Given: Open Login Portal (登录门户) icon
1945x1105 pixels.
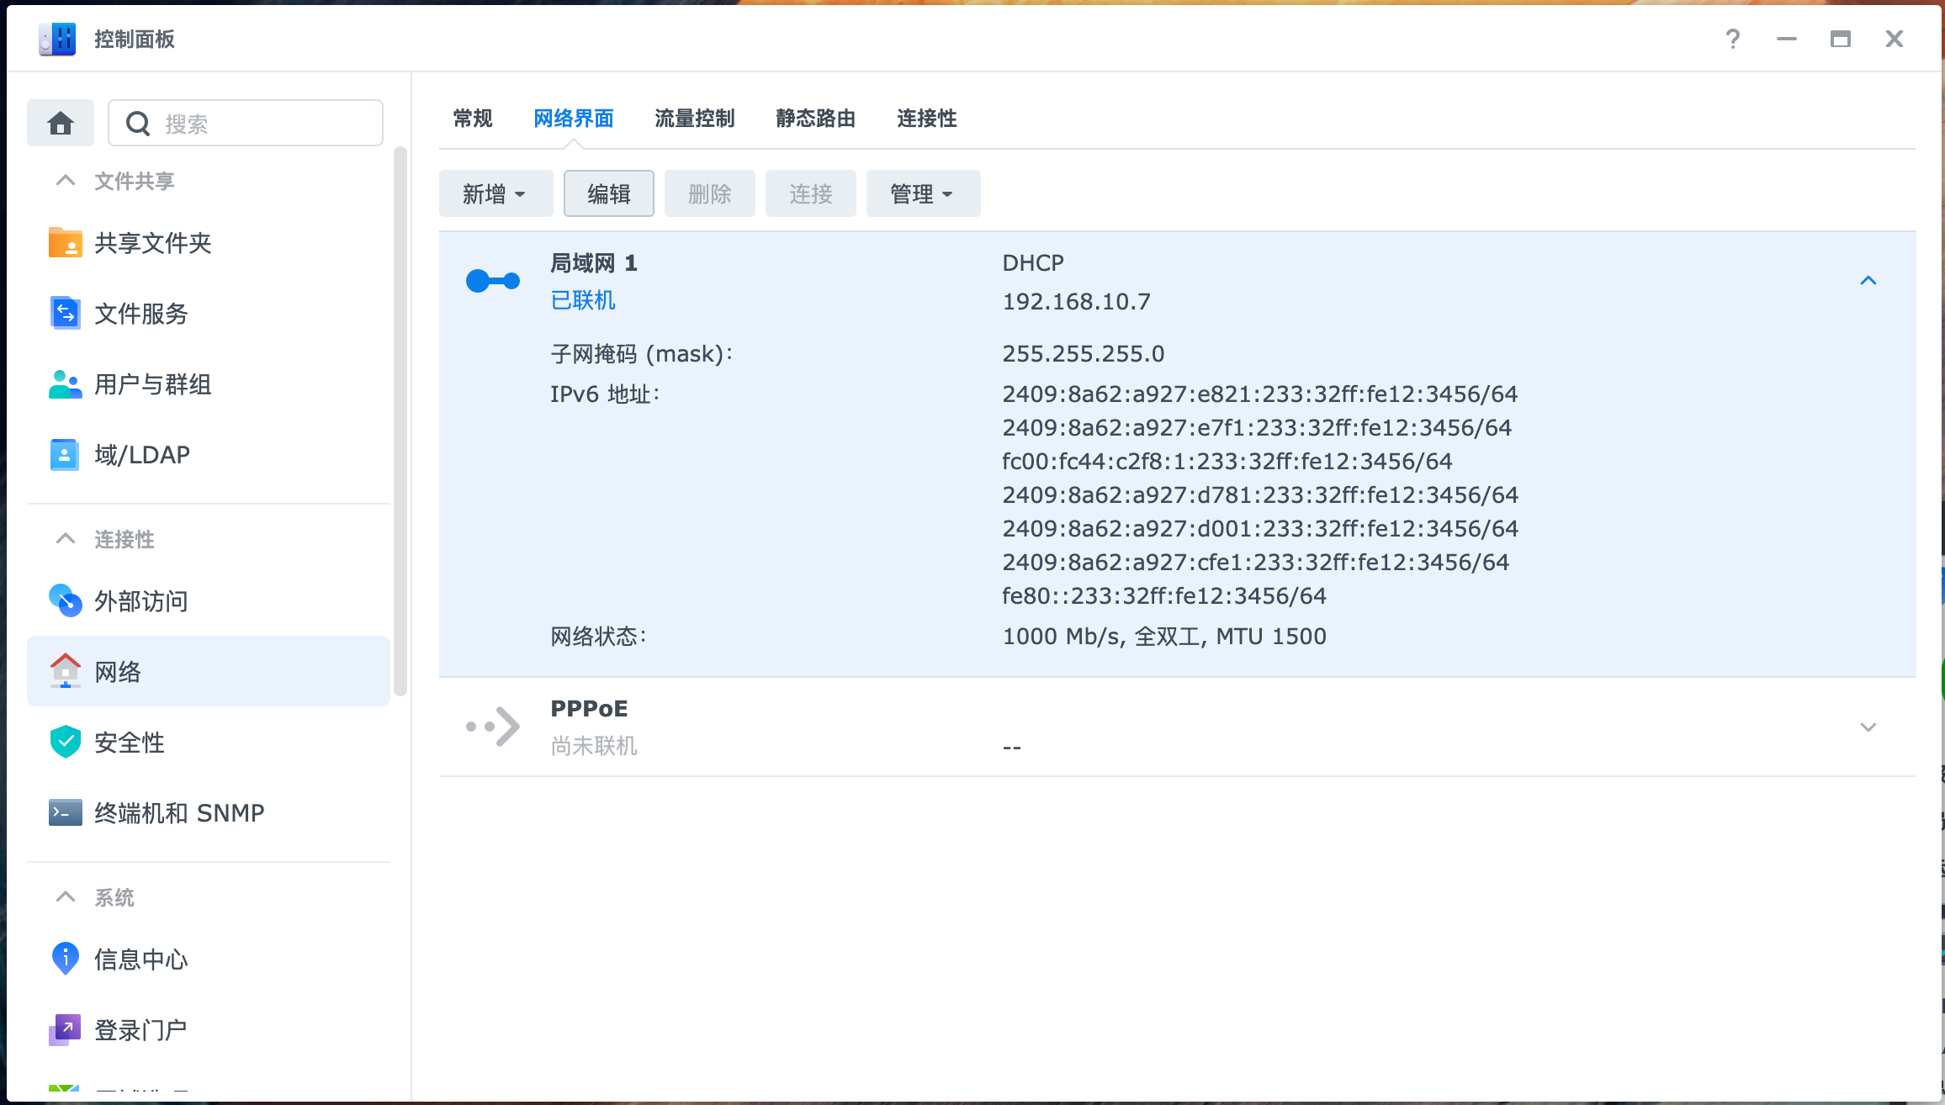Looking at the screenshot, I should 65,1029.
